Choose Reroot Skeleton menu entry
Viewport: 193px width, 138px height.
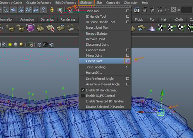[x=97, y=33]
